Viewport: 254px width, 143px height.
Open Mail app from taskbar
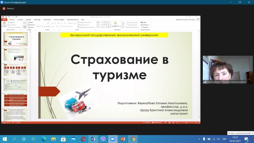(73, 139)
